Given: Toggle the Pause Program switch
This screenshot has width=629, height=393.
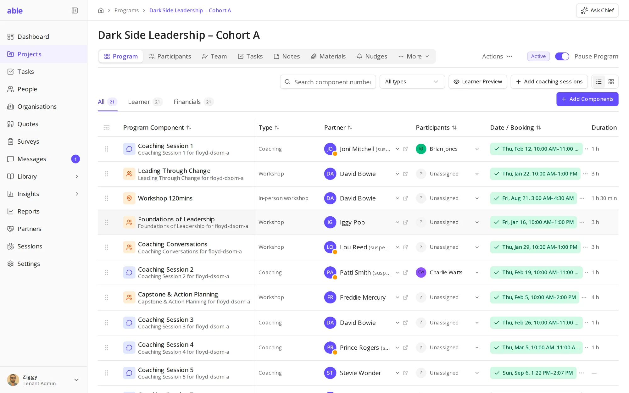Looking at the screenshot, I should [x=562, y=56].
